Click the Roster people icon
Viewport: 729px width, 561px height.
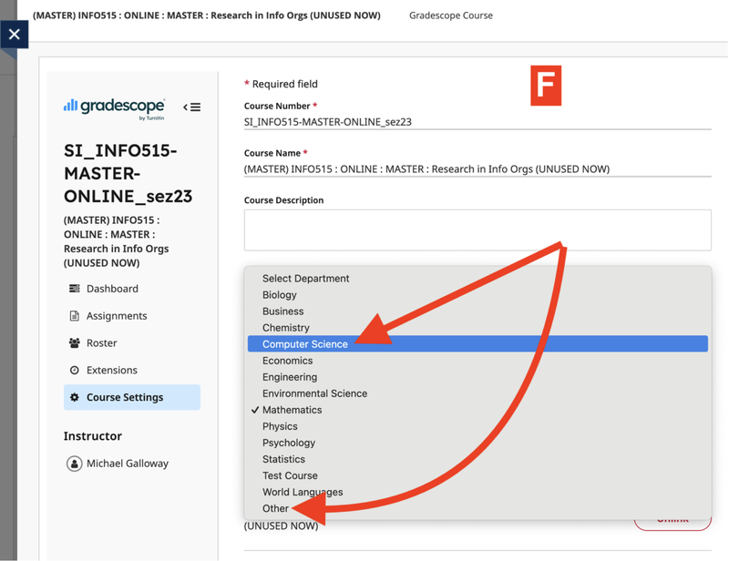75,343
